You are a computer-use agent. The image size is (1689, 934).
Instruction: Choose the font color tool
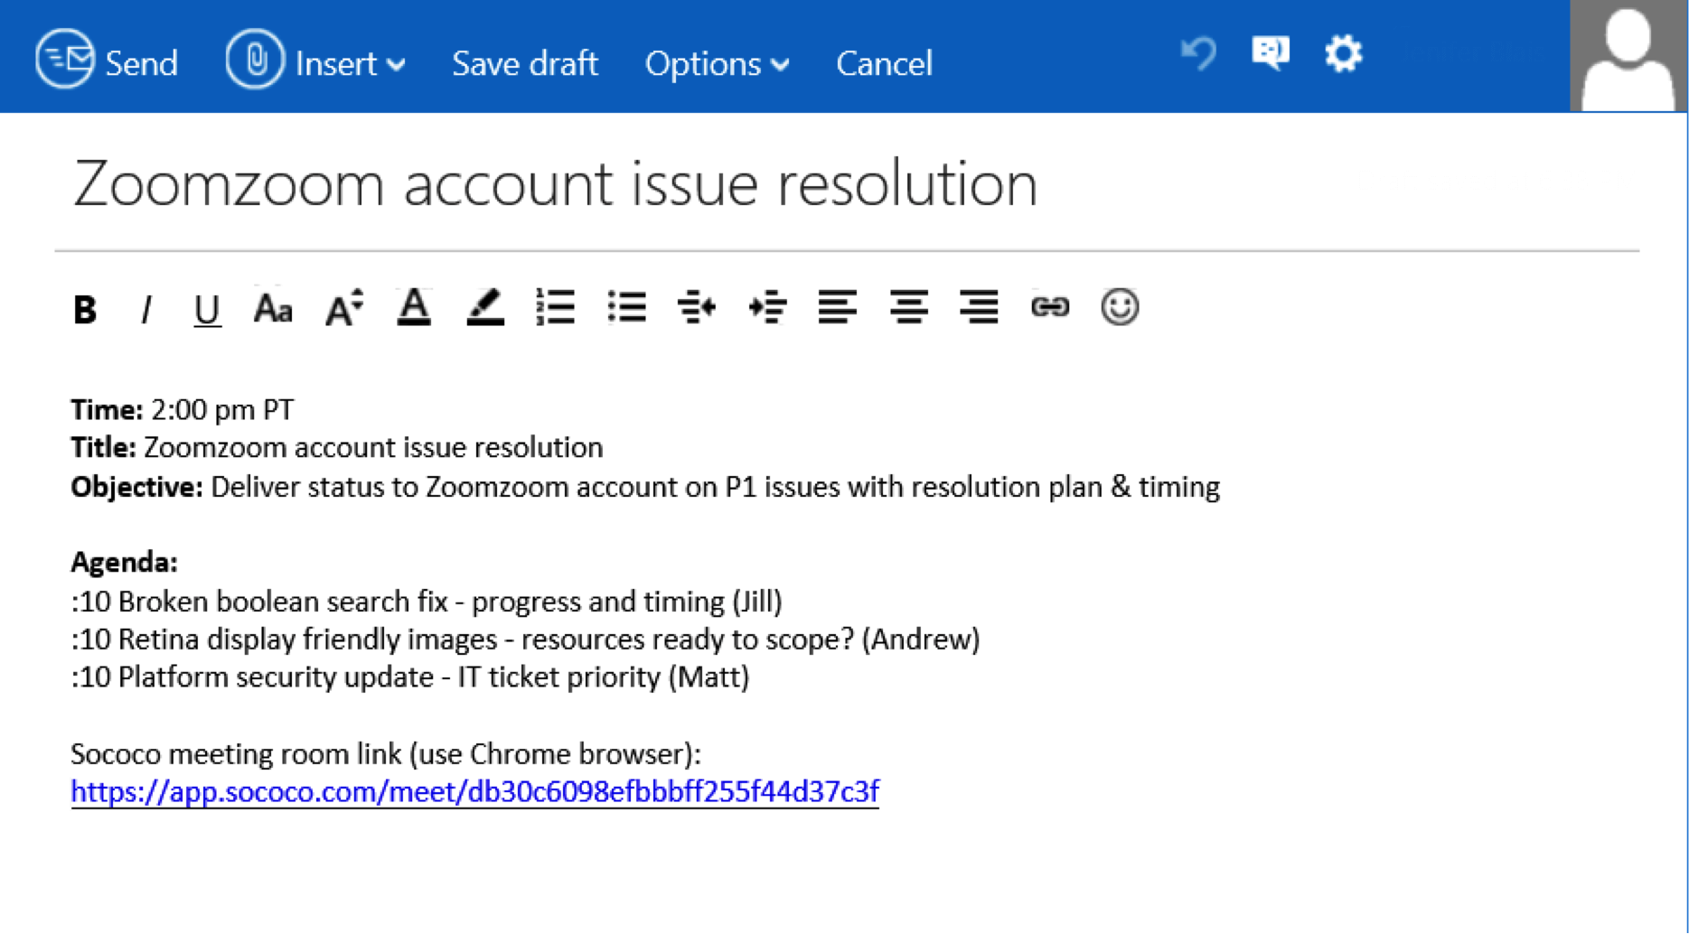[414, 307]
